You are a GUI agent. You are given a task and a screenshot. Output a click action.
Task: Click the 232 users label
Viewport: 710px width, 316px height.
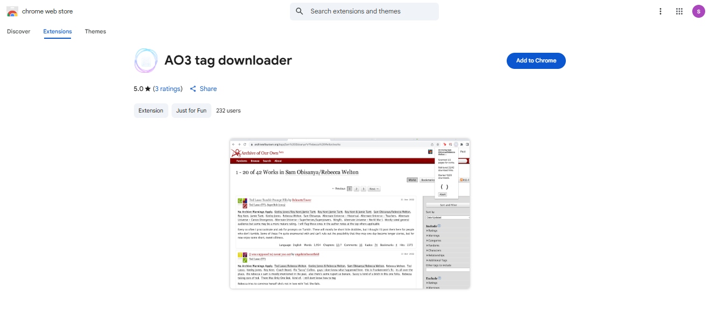228,110
